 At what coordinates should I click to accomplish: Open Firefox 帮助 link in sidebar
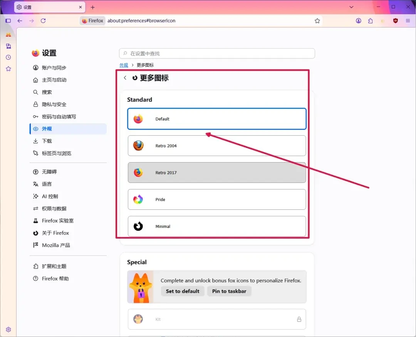point(68,279)
